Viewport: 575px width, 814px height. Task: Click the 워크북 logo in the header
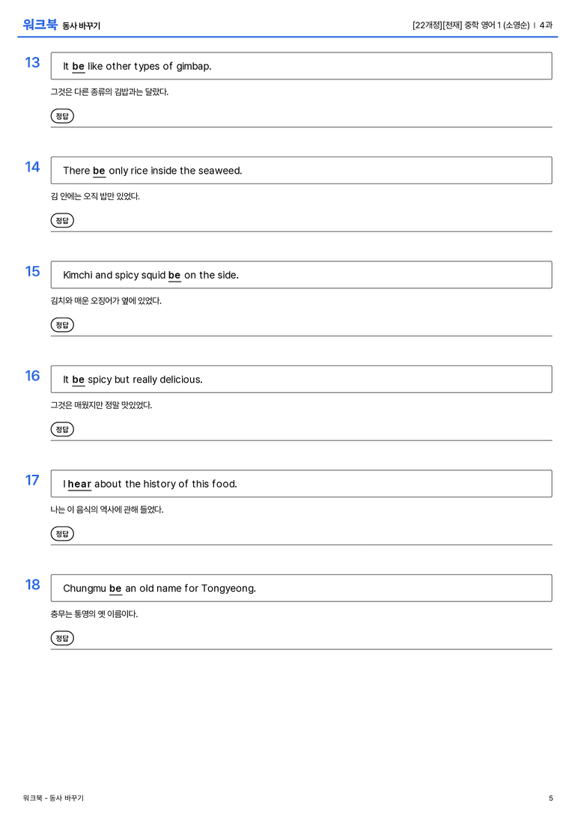point(40,25)
